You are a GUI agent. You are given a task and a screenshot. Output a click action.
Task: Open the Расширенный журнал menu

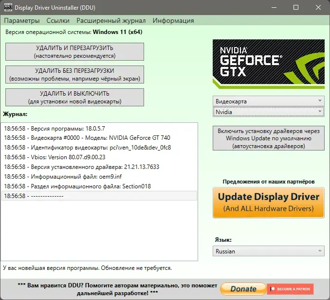coord(111,20)
